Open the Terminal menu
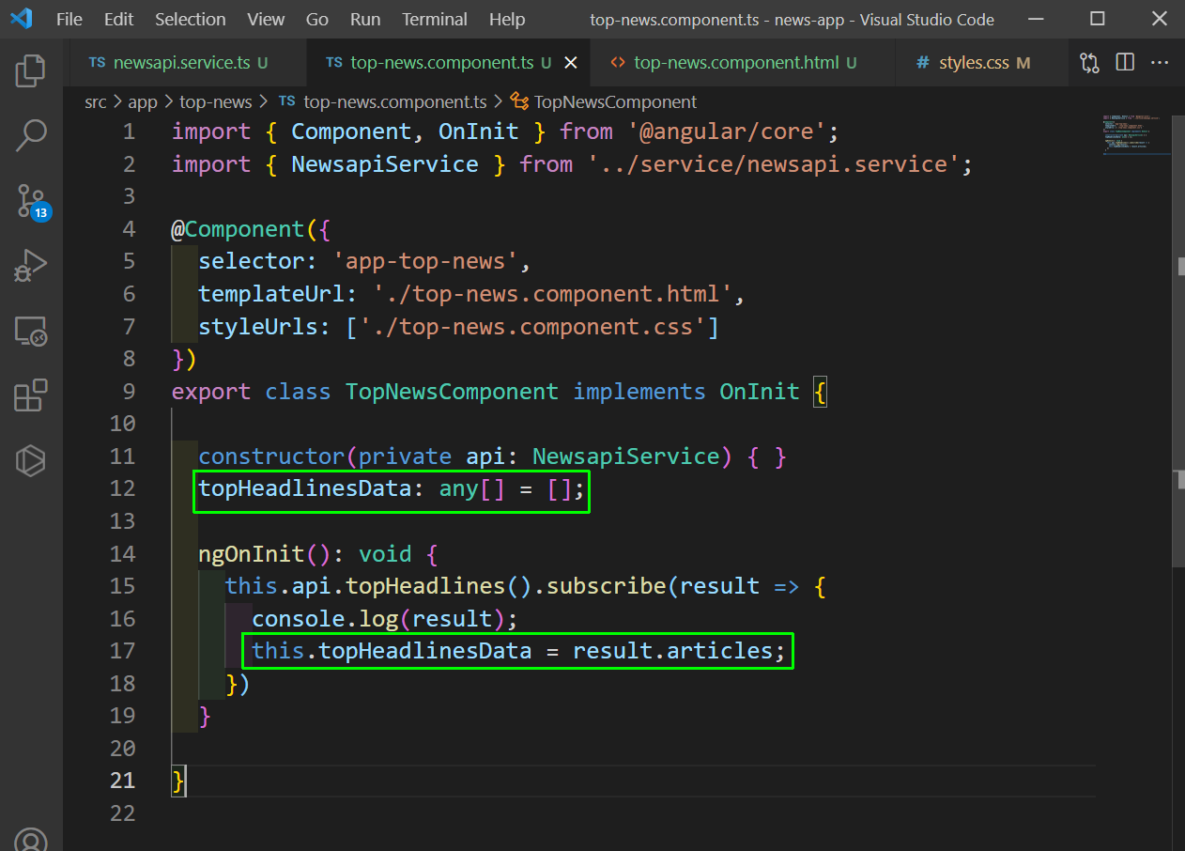 (x=436, y=19)
